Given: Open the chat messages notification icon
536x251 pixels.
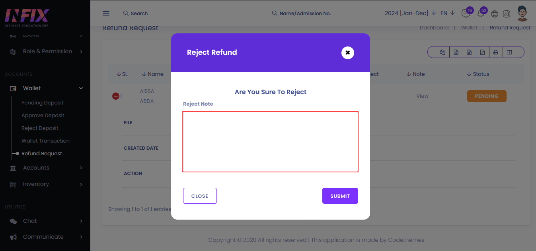Looking at the screenshot, I should point(465,14).
